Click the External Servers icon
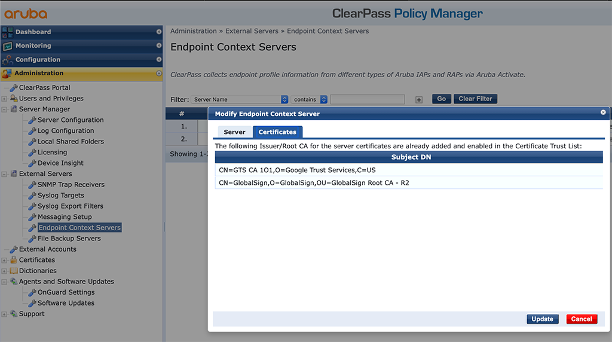Viewport: 612px width, 342px height. 14,174
